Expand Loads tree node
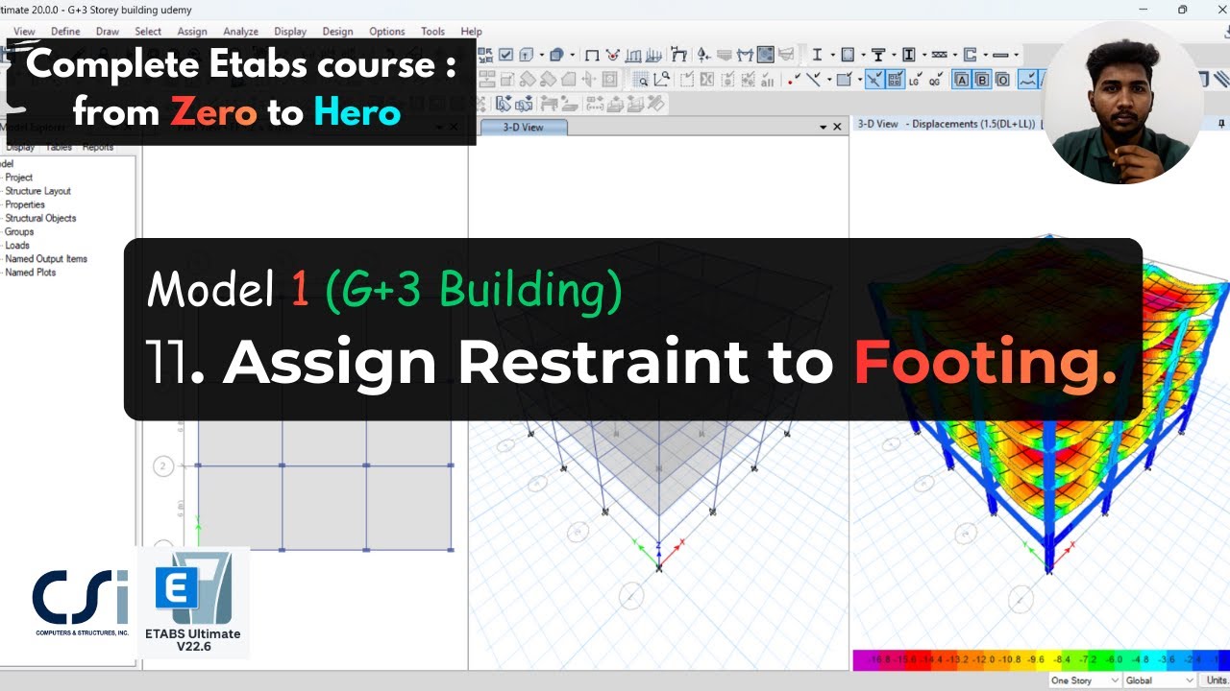The height and width of the screenshot is (691, 1230). 17,246
